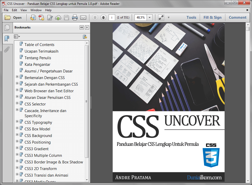The image size is (252, 185).
Task: Expand Aturan Dasar Penulisan CSS bookmark
Action: click(17, 96)
